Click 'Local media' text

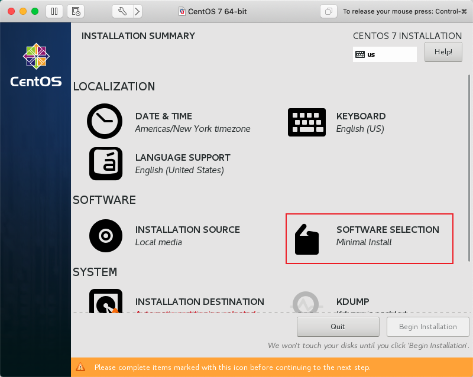coord(158,242)
